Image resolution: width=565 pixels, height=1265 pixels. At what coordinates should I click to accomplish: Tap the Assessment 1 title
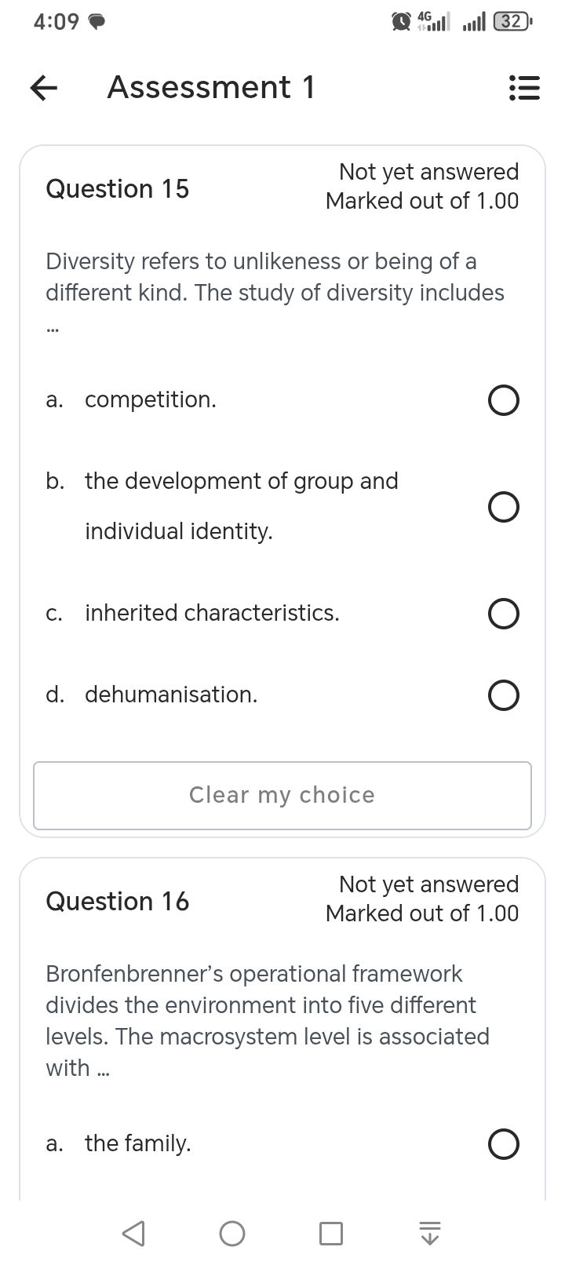[x=211, y=87]
